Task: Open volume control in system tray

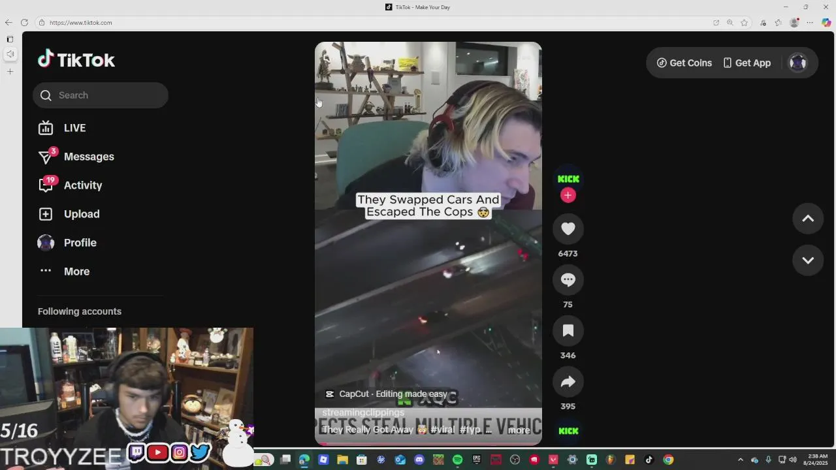Action: pos(793,460)
